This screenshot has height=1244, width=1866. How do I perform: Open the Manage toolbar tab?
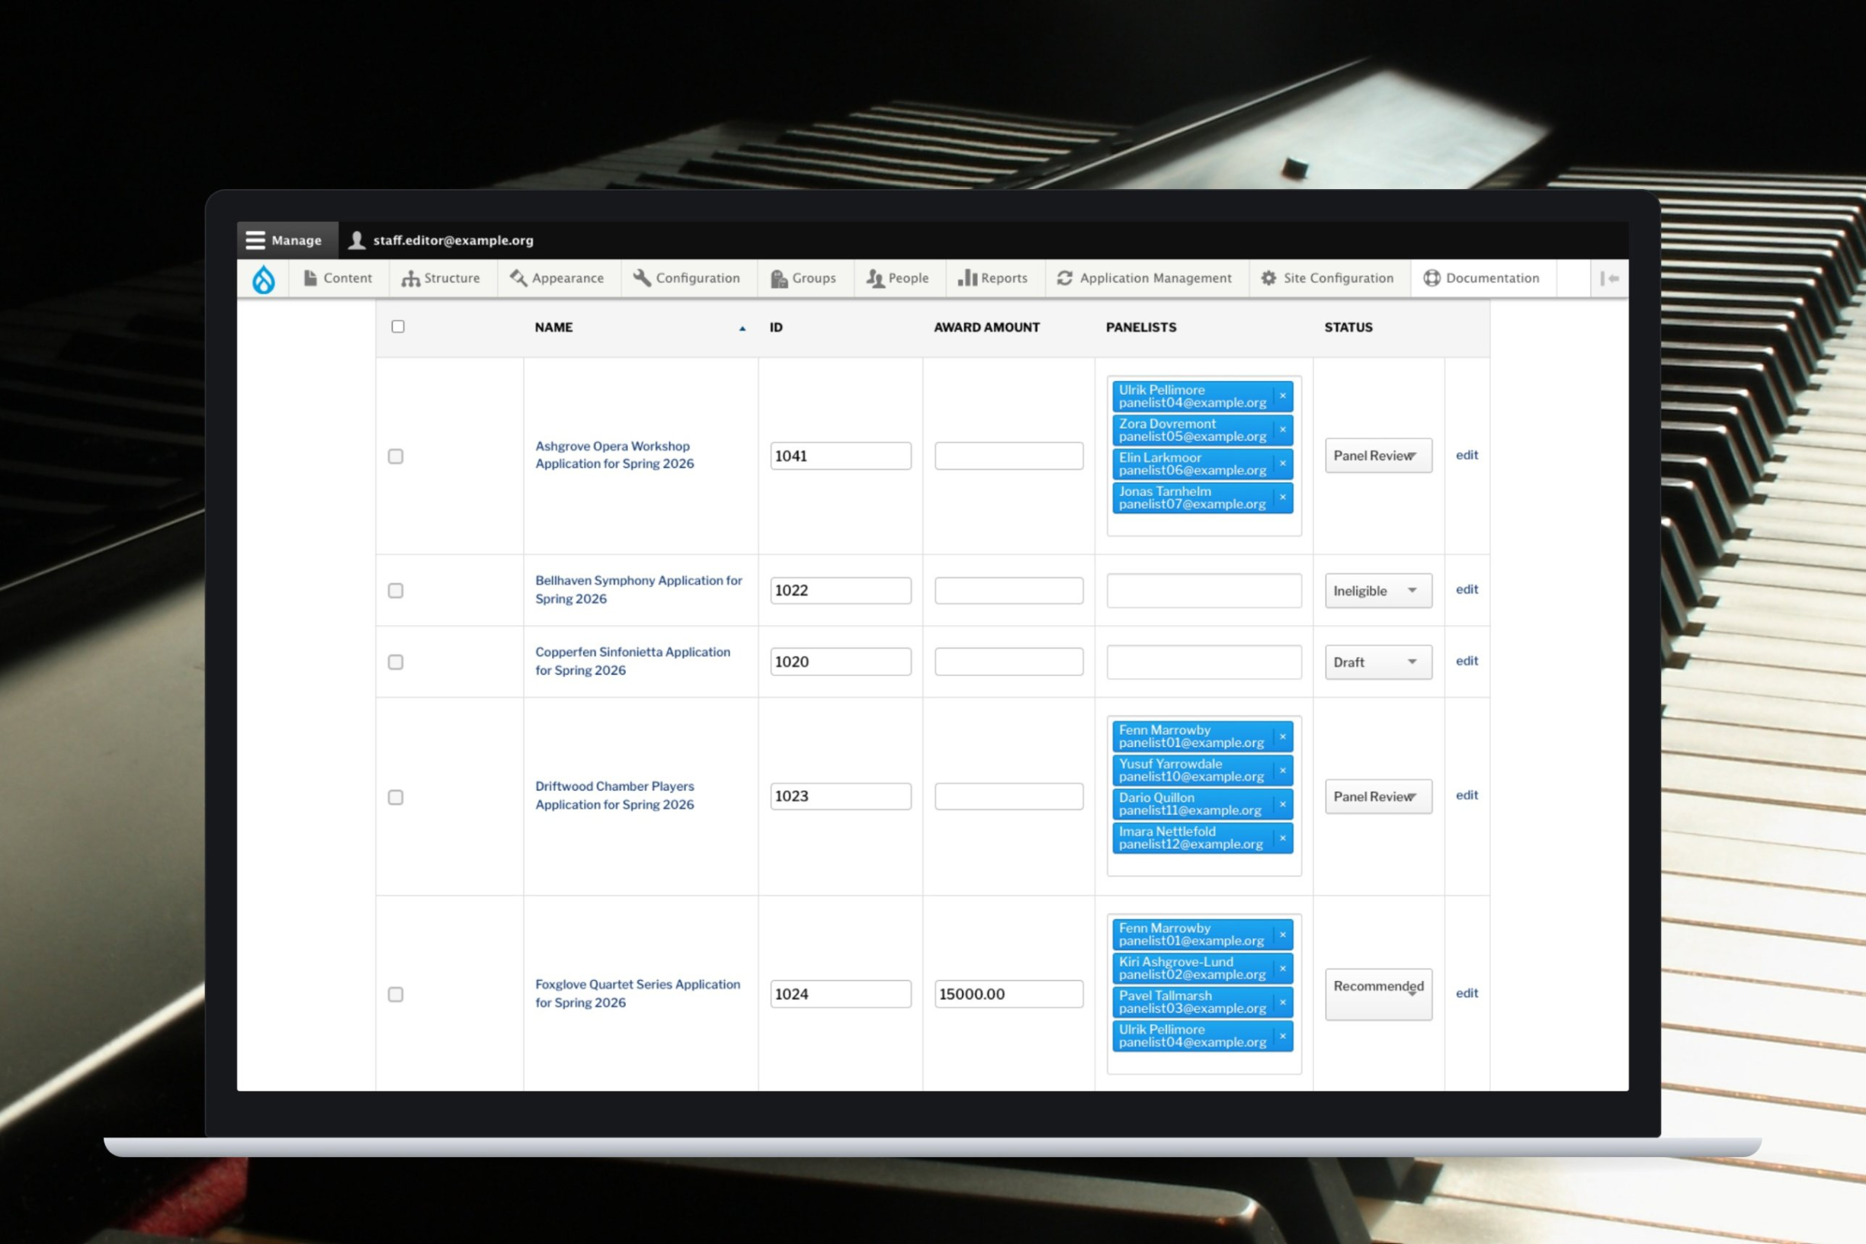(287, 240)
